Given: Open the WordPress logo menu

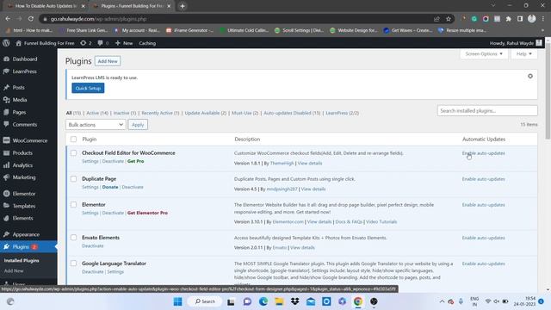Looking at the screenshot, I should 6,43.
